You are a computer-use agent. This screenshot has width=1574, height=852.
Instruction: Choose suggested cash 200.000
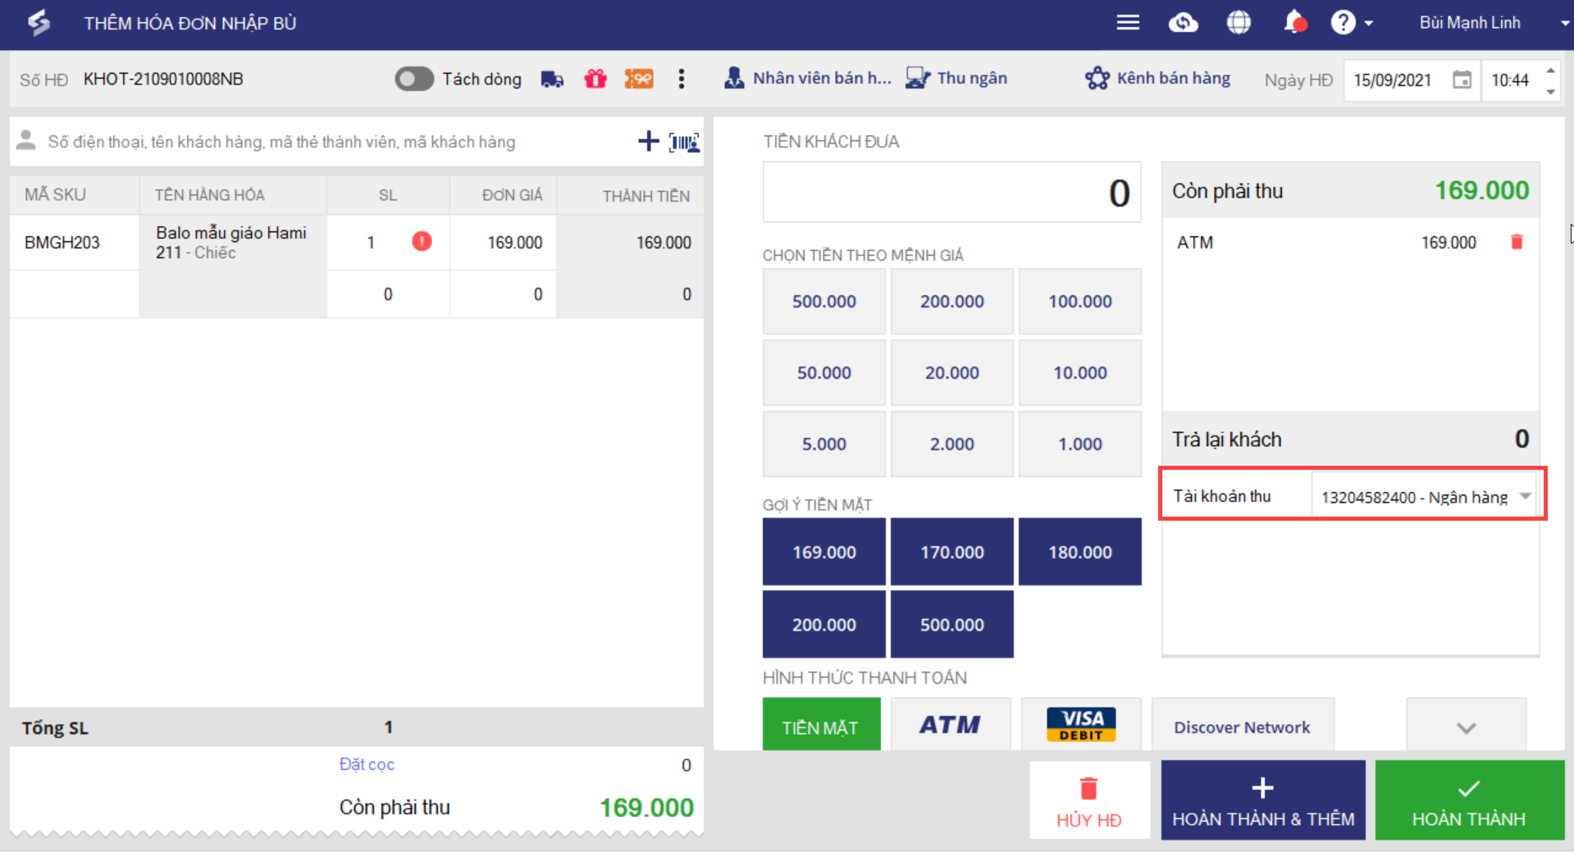point(824,624)
